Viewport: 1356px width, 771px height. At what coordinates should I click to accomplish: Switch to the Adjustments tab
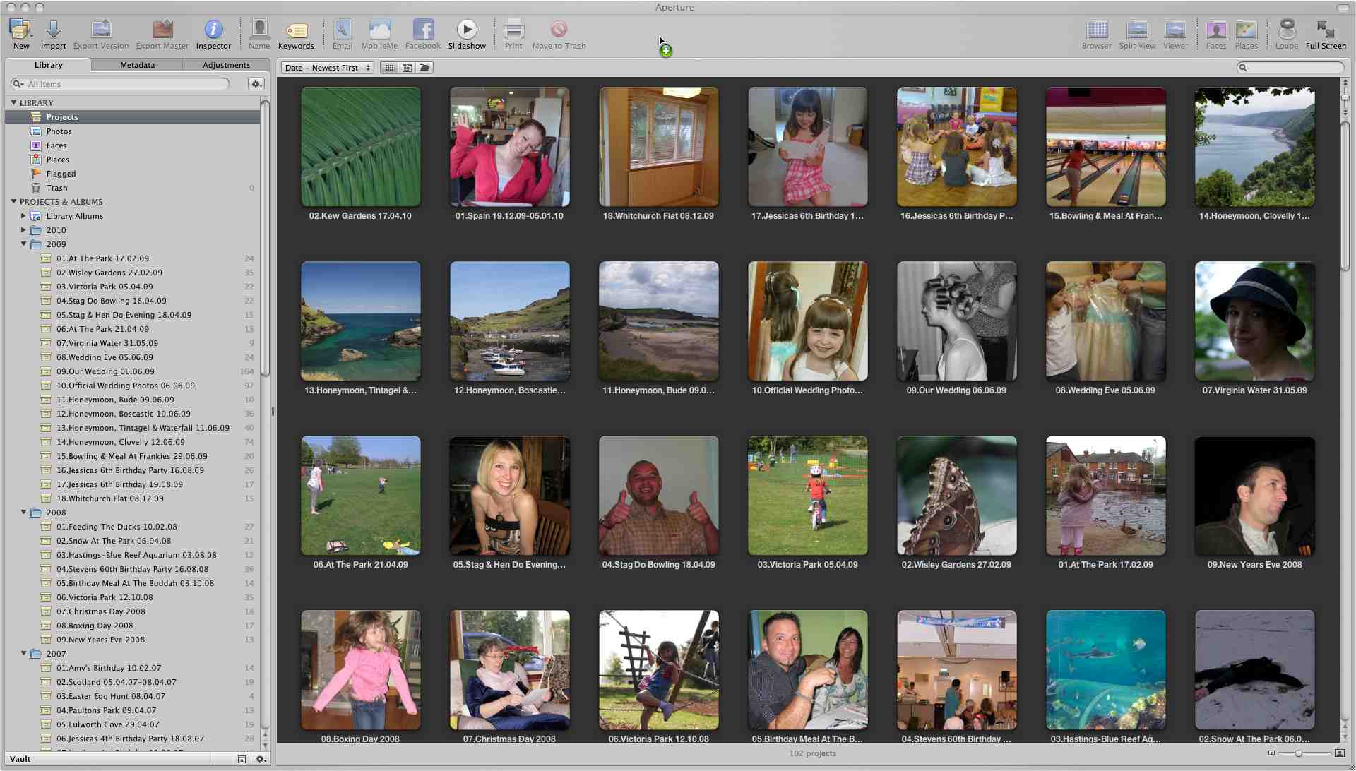(227, 64)
